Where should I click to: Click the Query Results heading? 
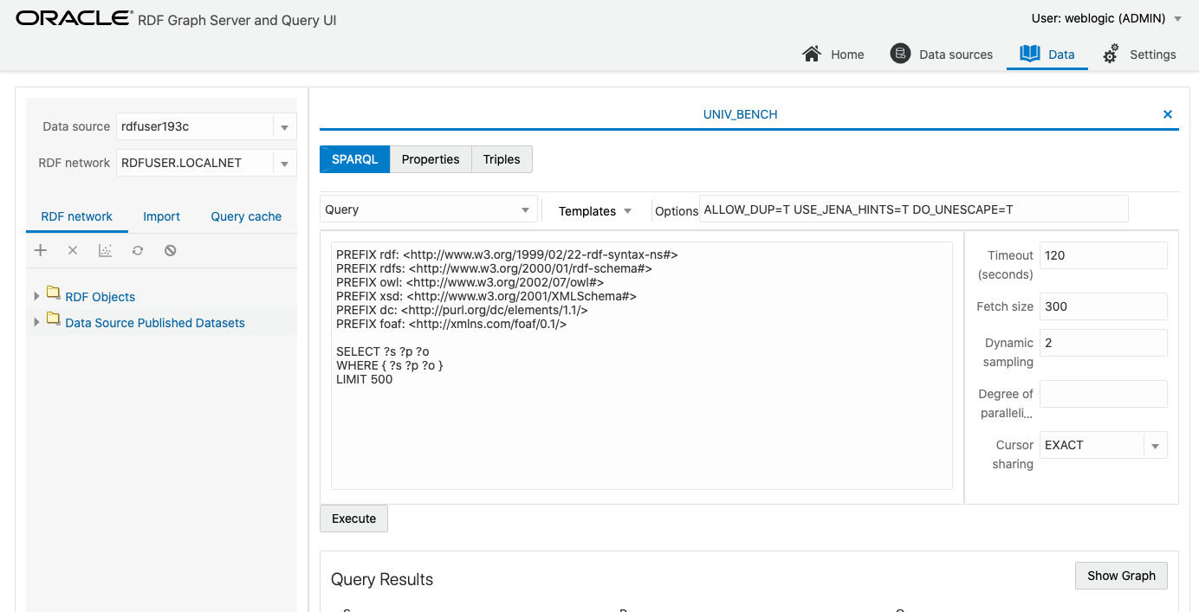click(x=382, y=580)
